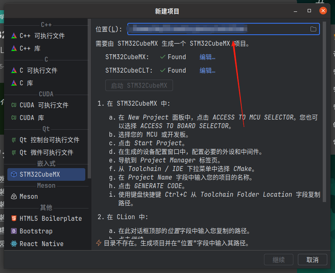
Task: Close the 新建项目 dialog
Action: (x=323, y=11)
